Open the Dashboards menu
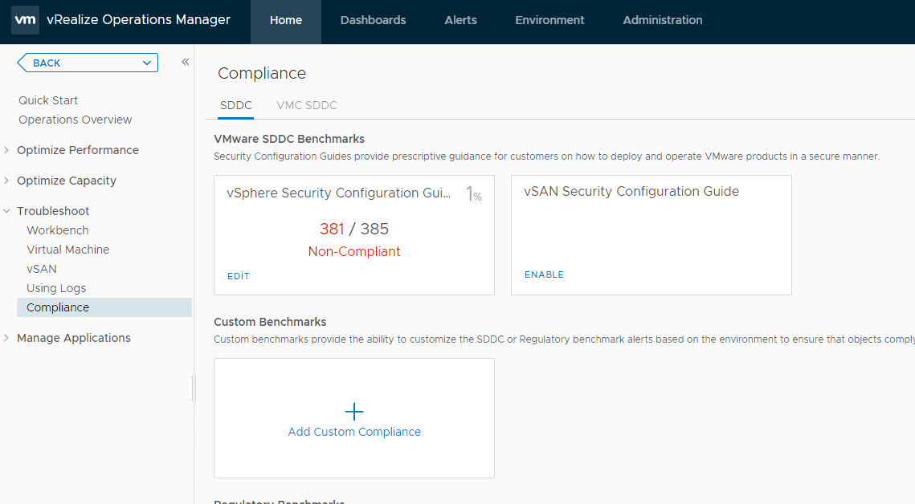This screenshot has height=504, width=915. (x=373, y=21)
